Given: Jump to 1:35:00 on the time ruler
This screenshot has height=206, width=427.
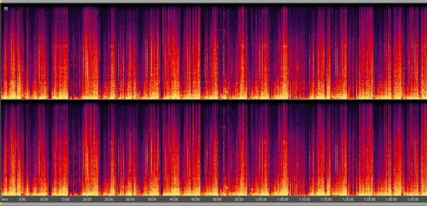Looking at the screenshot, I should click(x=413, y=199).
